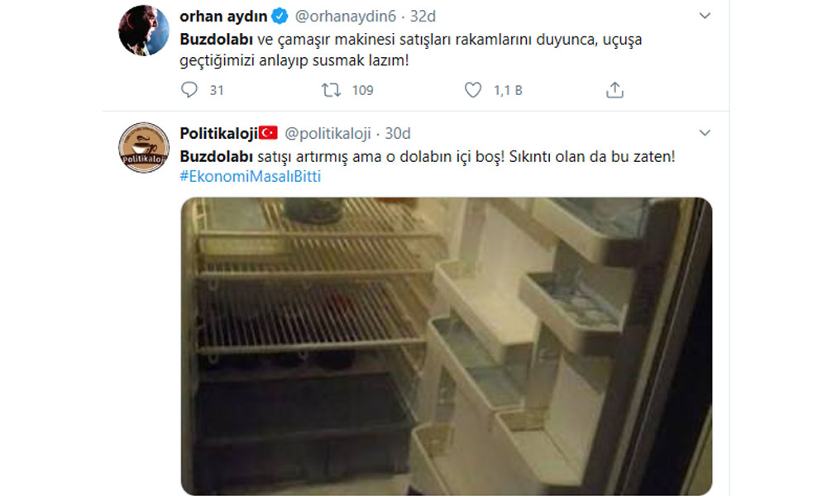Screen dimensions: 827x496
Task: Retweet orhan aydın's tweet
Action: click(x=332, y=90)
